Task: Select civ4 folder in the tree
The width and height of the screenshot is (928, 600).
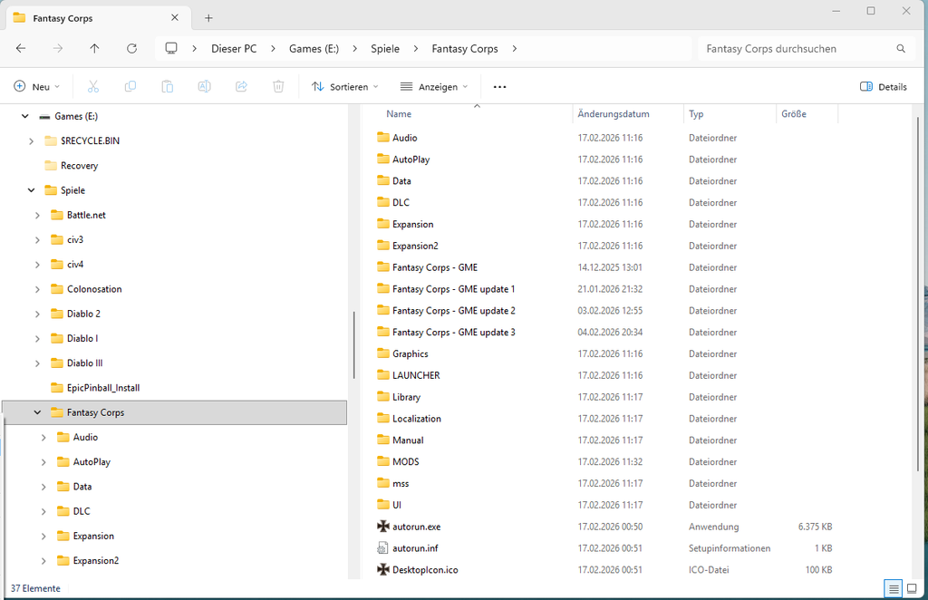Action: pos(74,264)
